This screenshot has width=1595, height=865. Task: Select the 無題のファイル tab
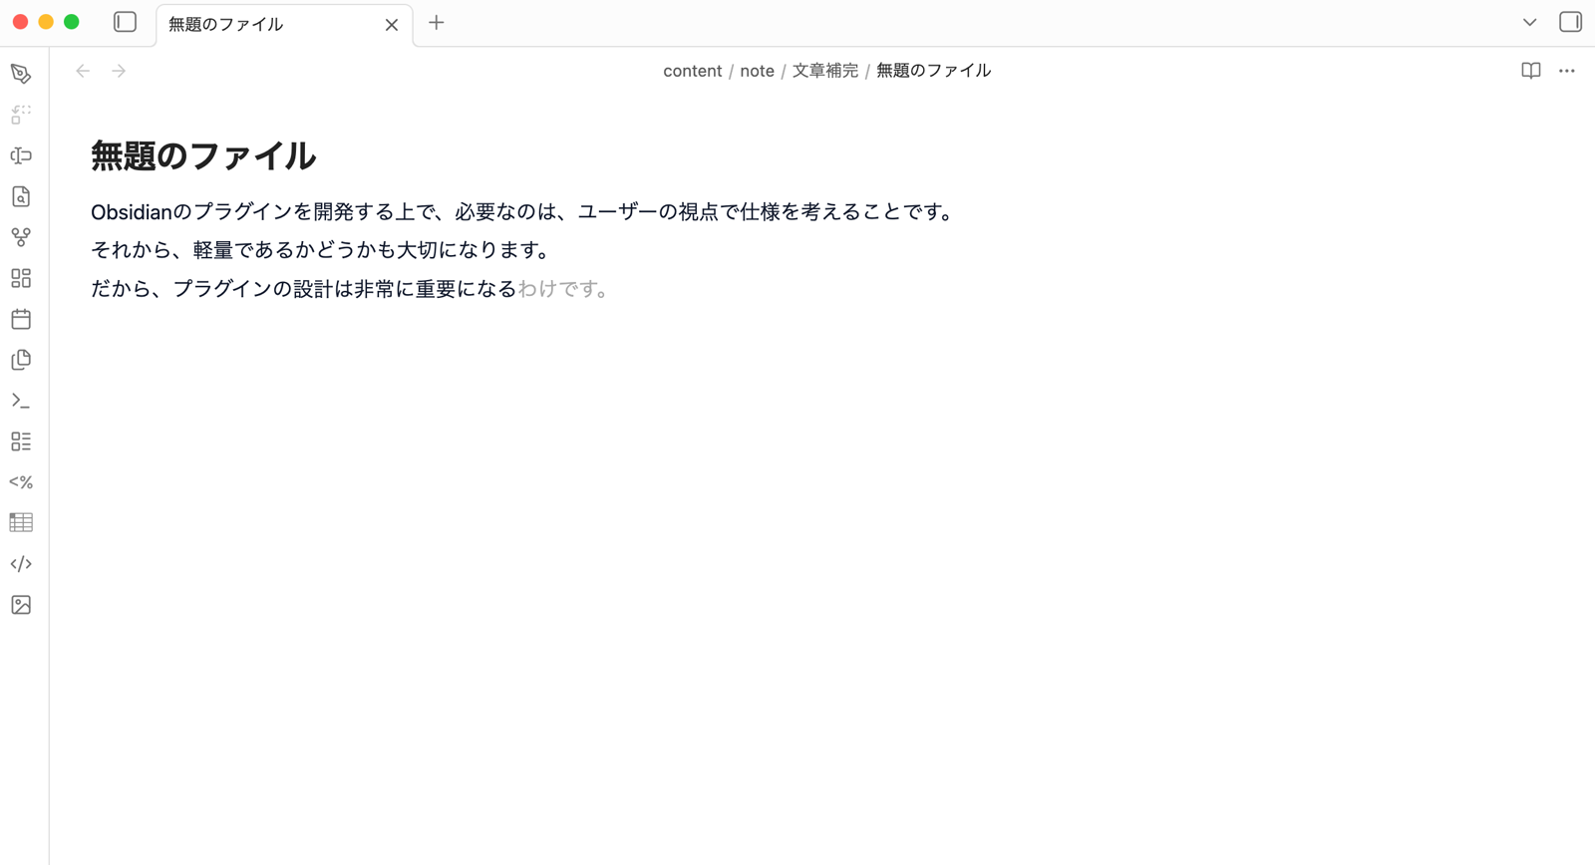[x=284, y=24]
